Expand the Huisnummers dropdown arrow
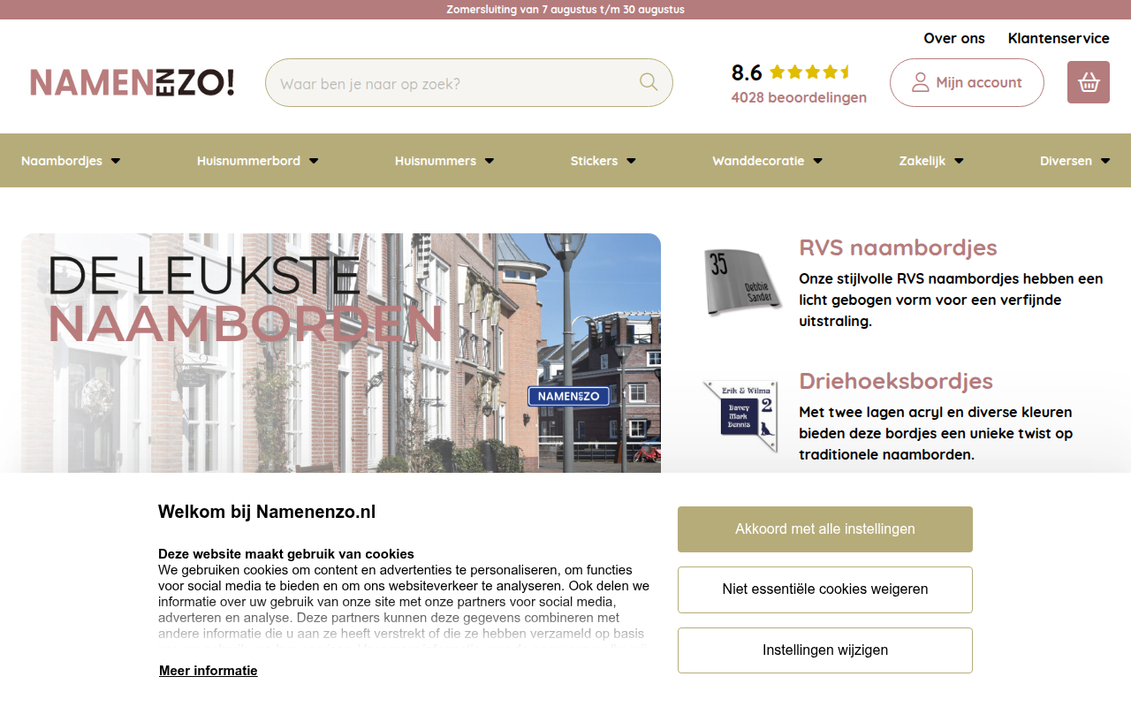The width and height of the screenshot is (1131, 707). [x=490, y=161]
